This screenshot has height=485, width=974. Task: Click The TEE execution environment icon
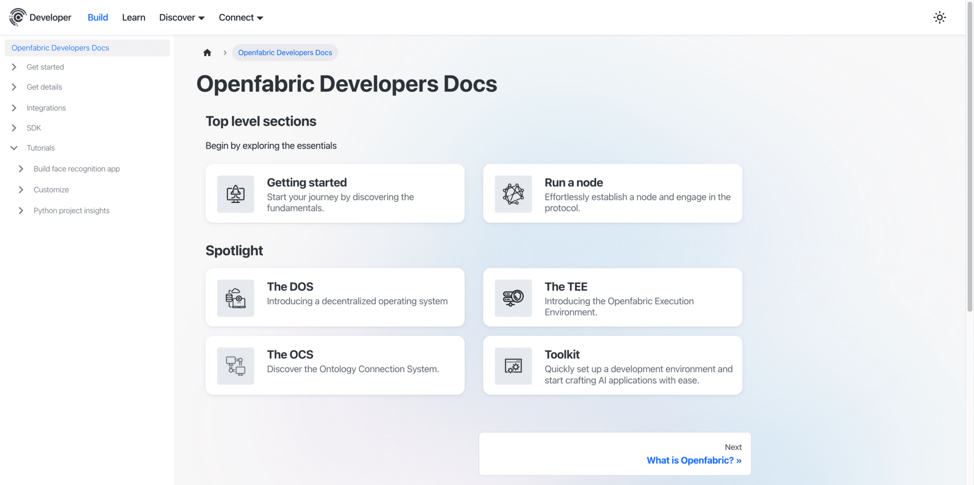513,297
